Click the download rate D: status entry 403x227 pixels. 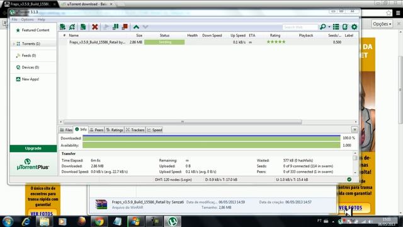[x=221, y=180]
